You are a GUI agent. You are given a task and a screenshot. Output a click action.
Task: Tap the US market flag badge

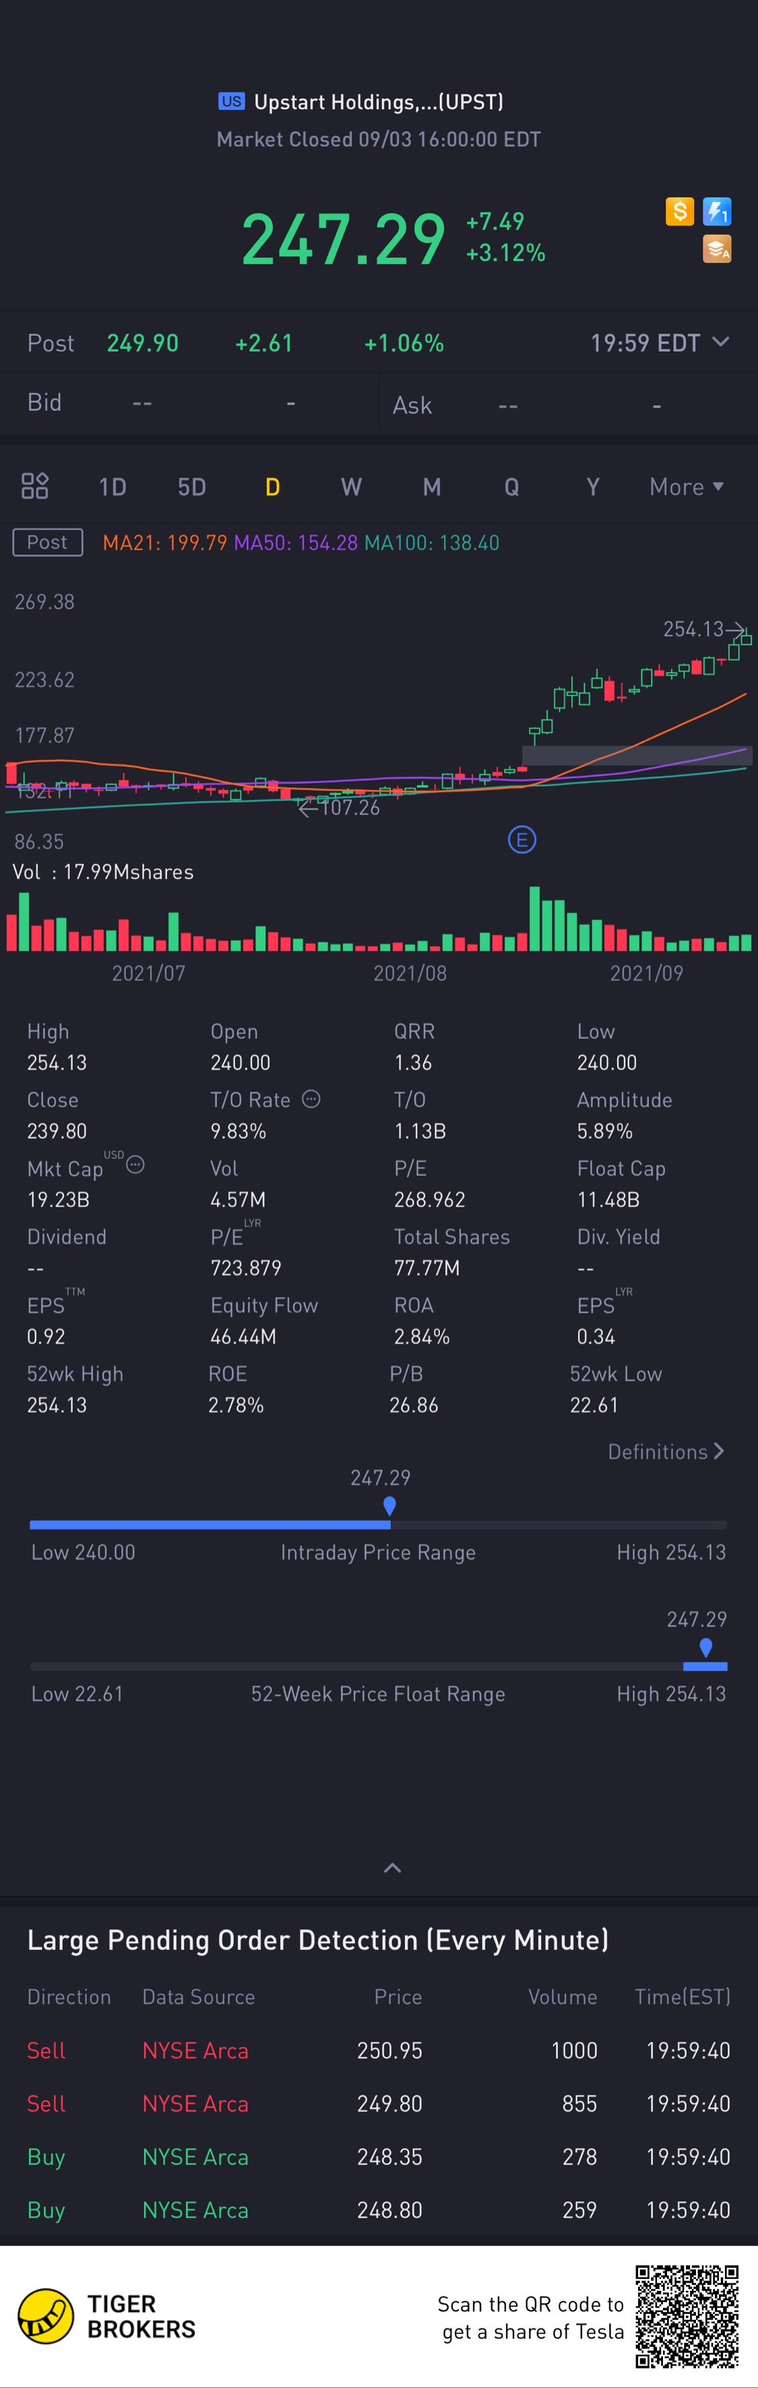tap(232, 101)
